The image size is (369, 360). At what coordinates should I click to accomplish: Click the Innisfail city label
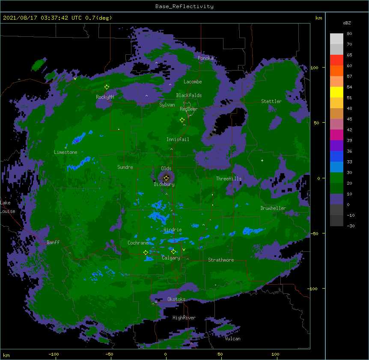(x=178, y=139)
